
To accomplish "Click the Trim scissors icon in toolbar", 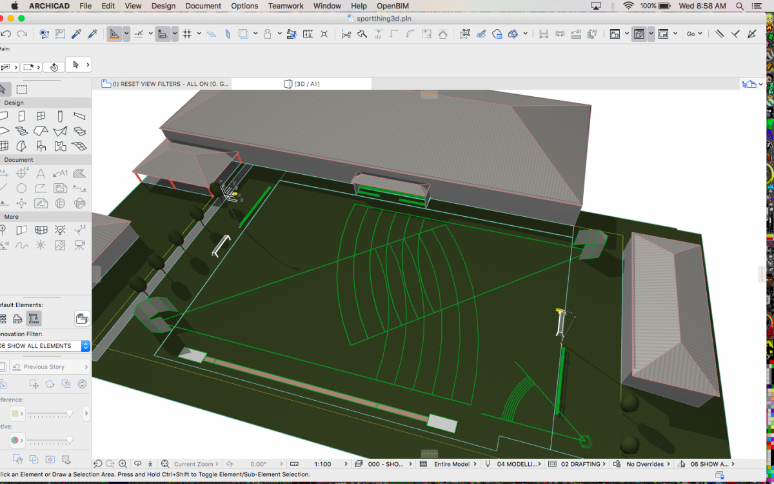I will [346, 34].
